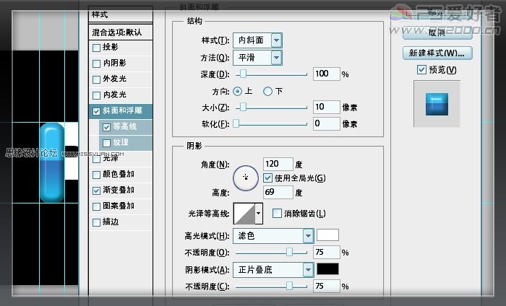Image resolution: width=506 pixels, height=306 pixels.
Task: Click the highlight opacity field showing 75
Action: [326, 252]
